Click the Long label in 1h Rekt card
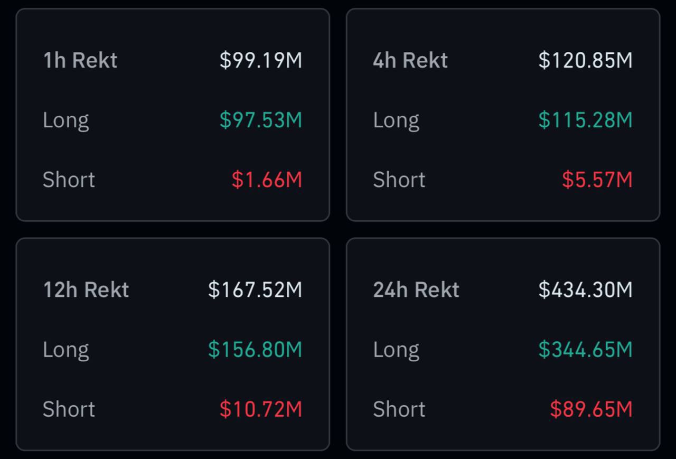The image size is (676, 459). (65, 120)
